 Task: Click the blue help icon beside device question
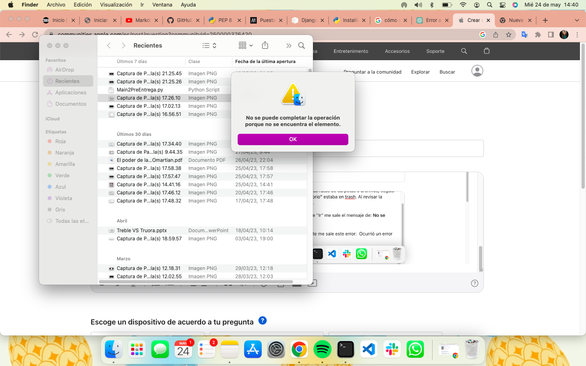coord(263,320)
